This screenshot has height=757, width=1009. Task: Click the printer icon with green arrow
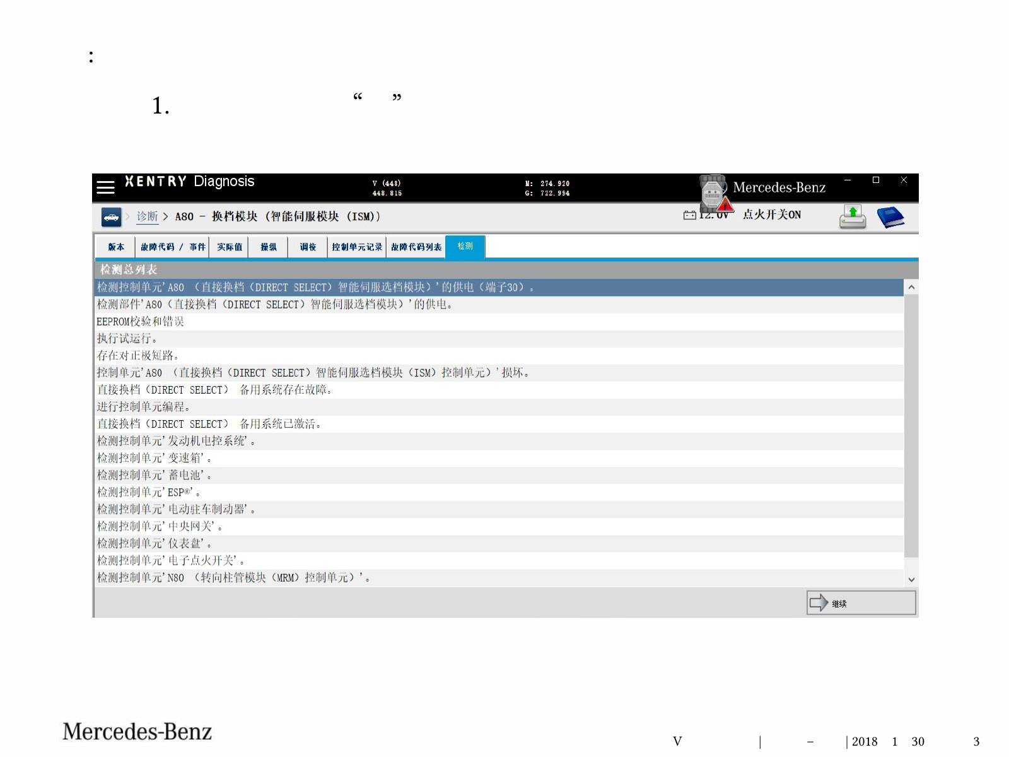853,217
